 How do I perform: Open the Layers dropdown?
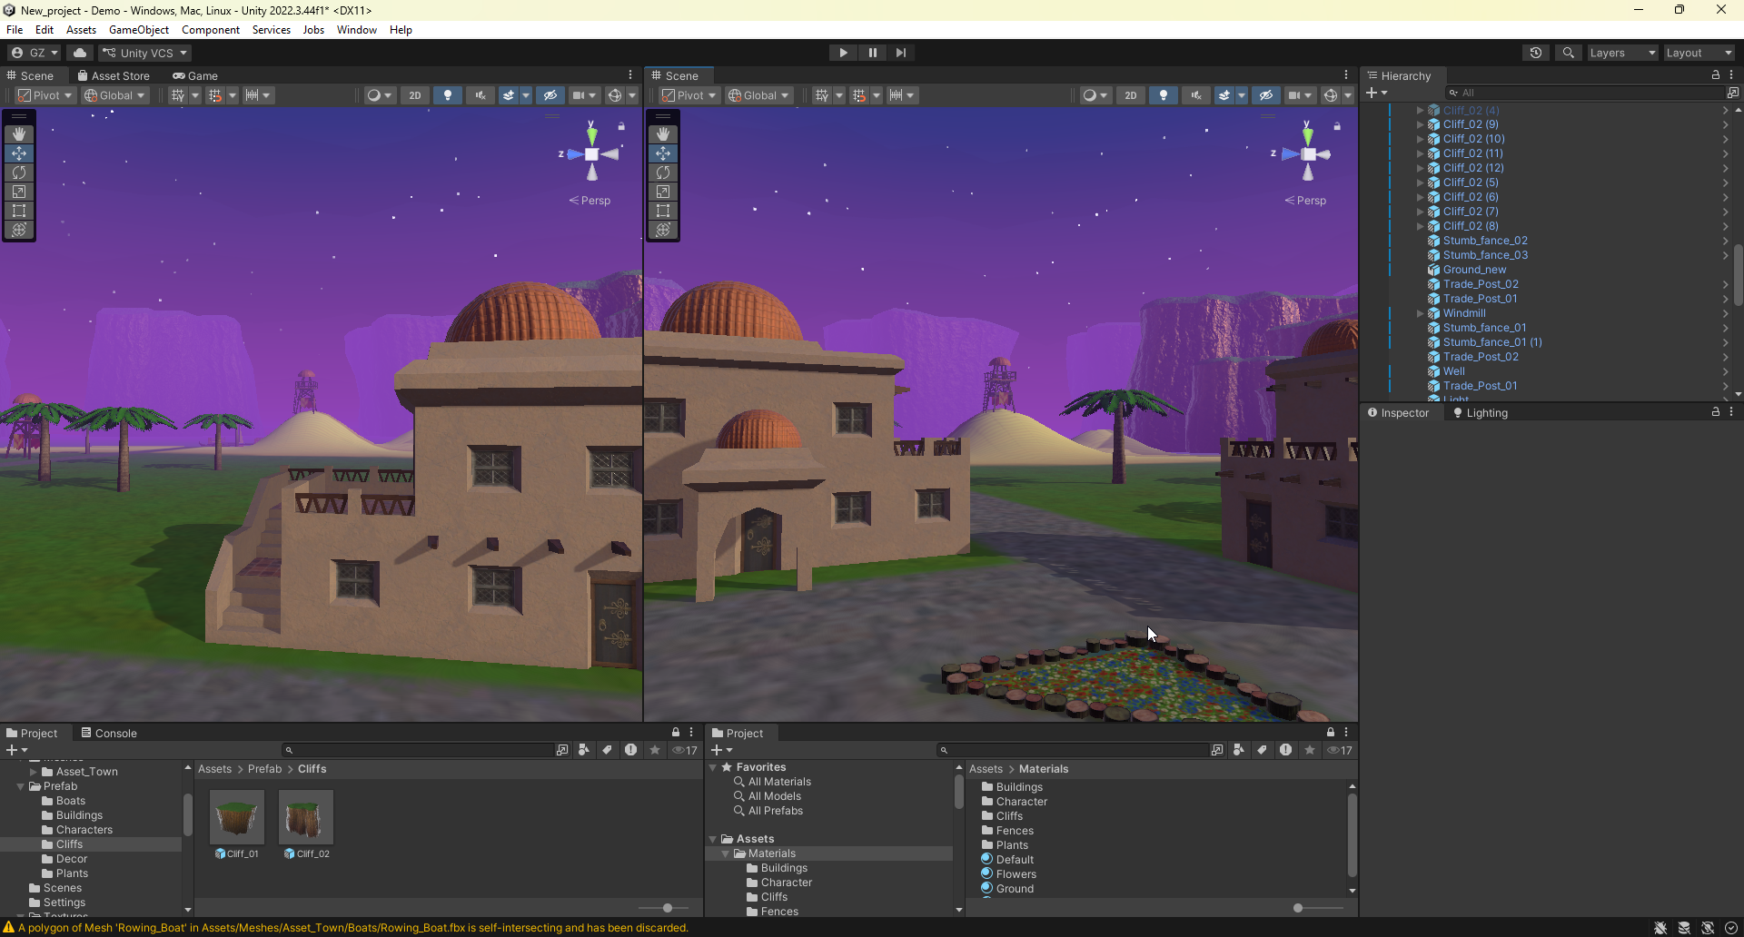[x=1621, y=53]
